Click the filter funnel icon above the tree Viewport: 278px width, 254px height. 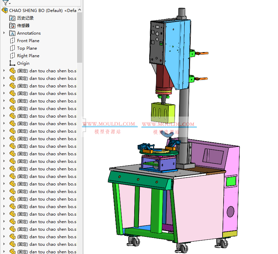(5, 3)
